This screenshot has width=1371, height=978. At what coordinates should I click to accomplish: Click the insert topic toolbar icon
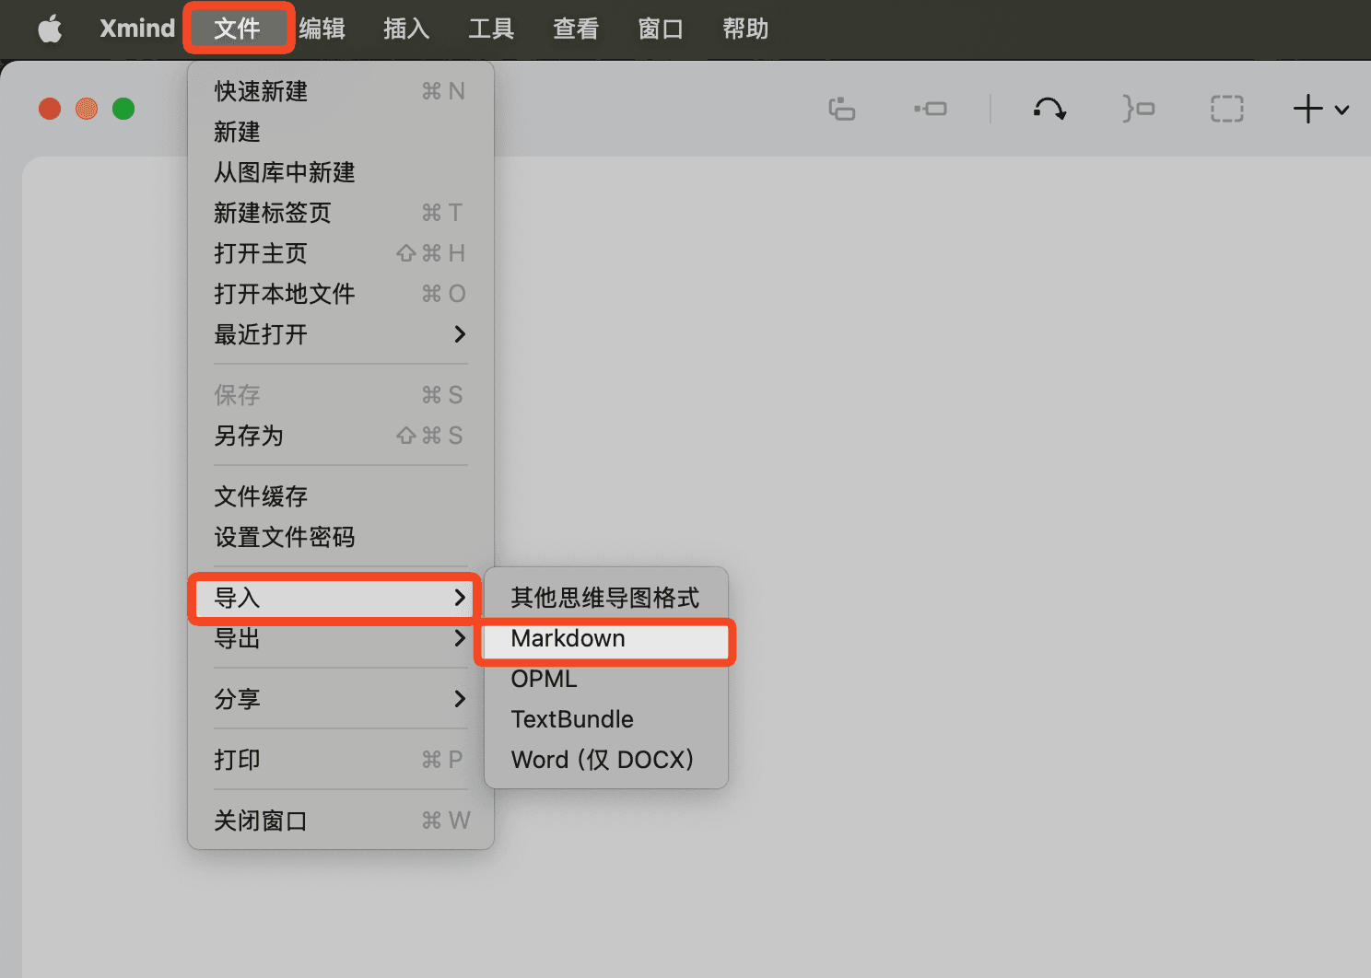click(842, 109)
